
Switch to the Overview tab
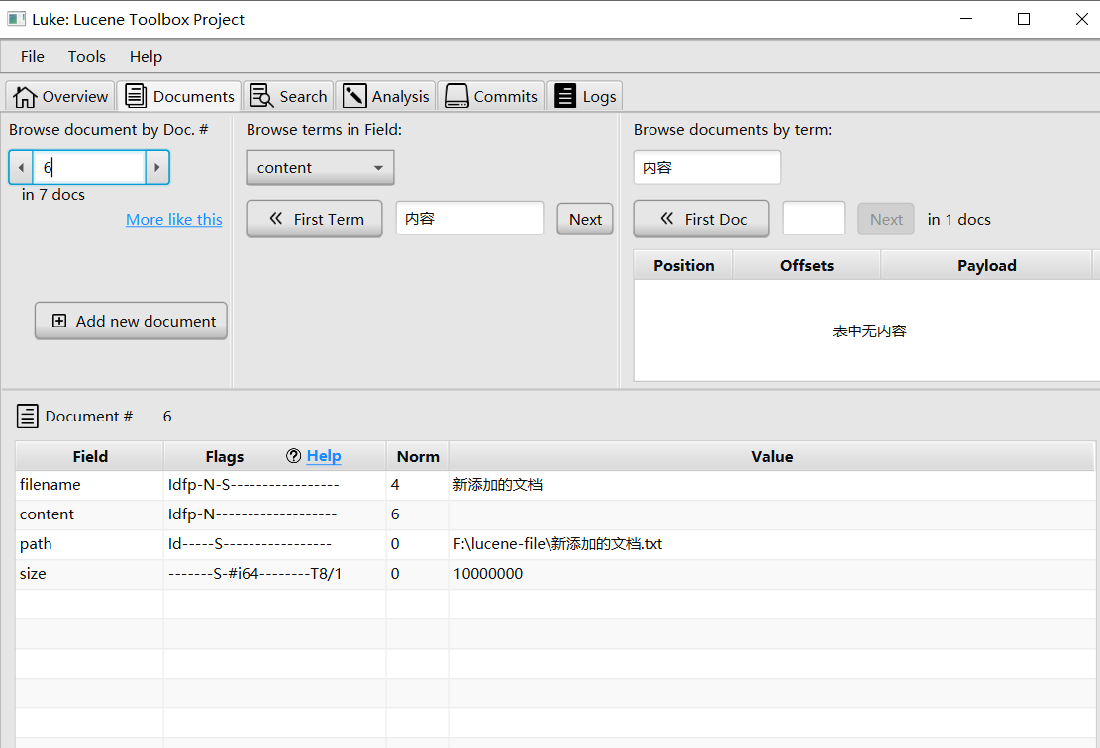click(x=60, y=96)
